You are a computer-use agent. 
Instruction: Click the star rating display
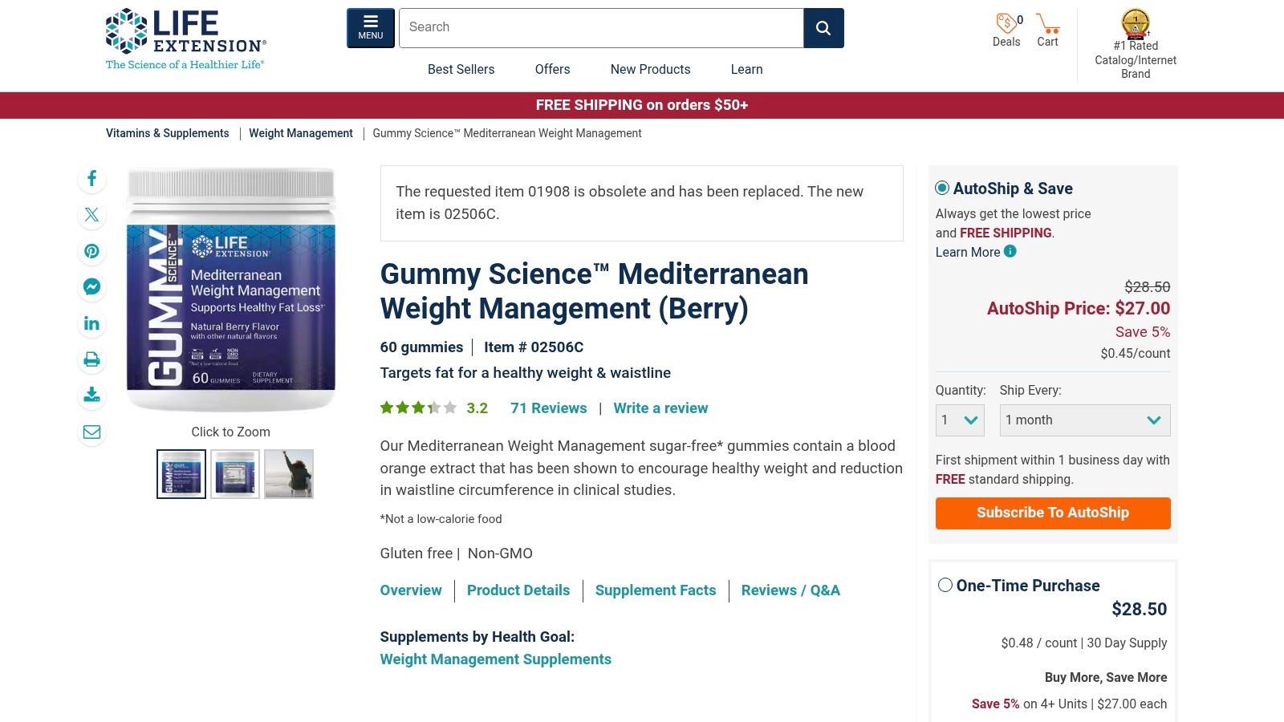point(418,408)
